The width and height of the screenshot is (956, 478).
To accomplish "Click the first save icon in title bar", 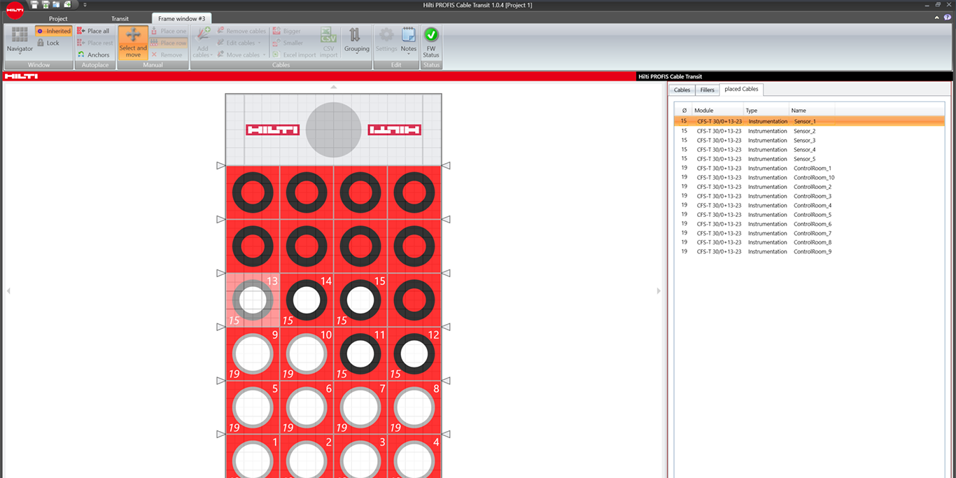I will pyautogui.click(x=34, y=5).
